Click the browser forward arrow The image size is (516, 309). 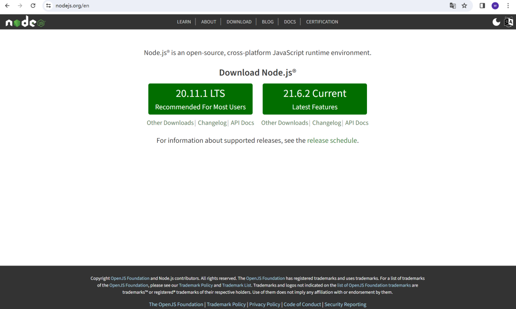click(x=20, y=6)
